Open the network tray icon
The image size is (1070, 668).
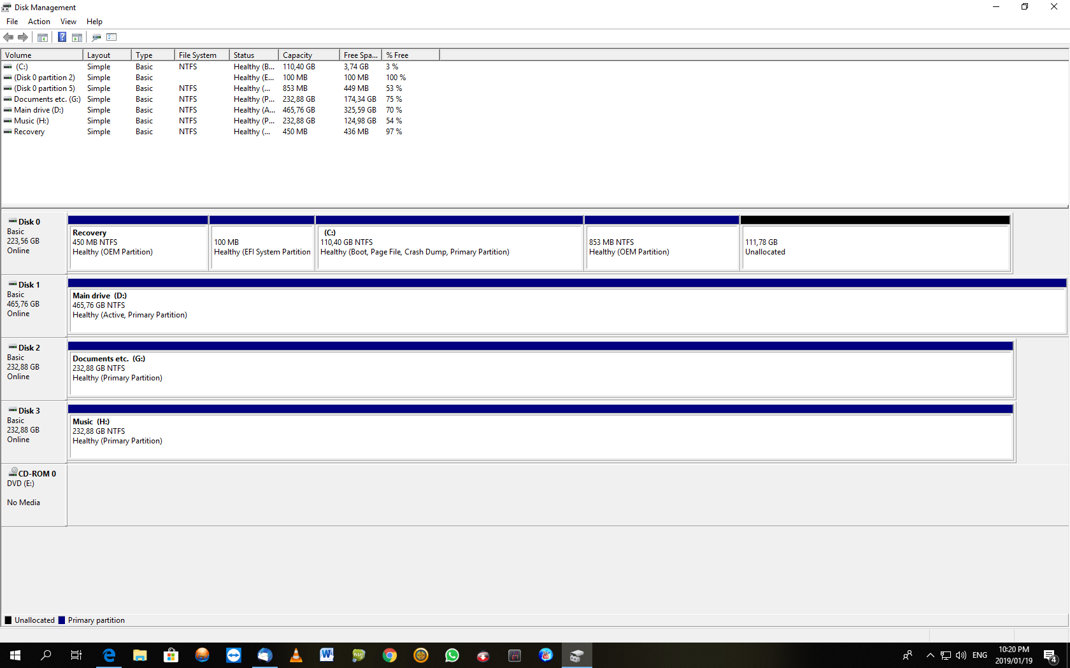point(946,655)
